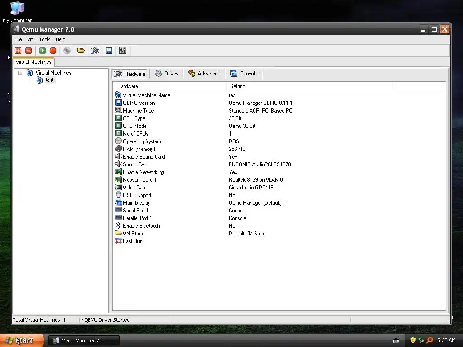Click the Standard ACPI PCI Based PC value

260,111
